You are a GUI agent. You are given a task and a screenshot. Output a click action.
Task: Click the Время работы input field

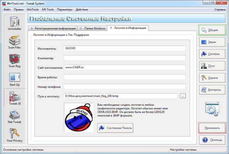coord(125,77)
